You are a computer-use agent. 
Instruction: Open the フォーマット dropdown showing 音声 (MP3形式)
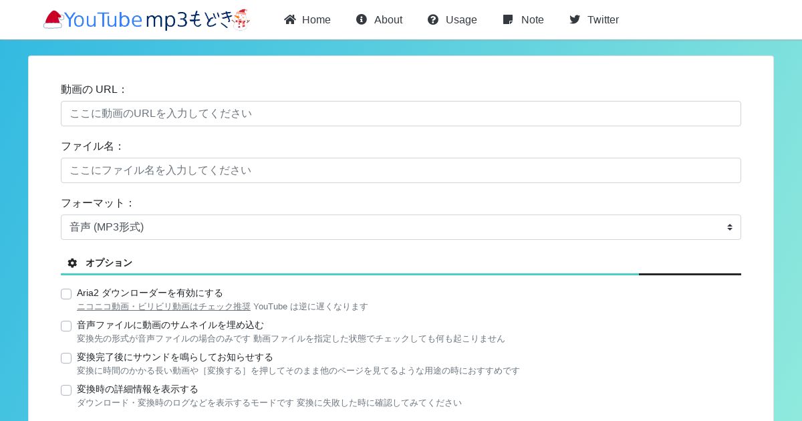point(401,227)
